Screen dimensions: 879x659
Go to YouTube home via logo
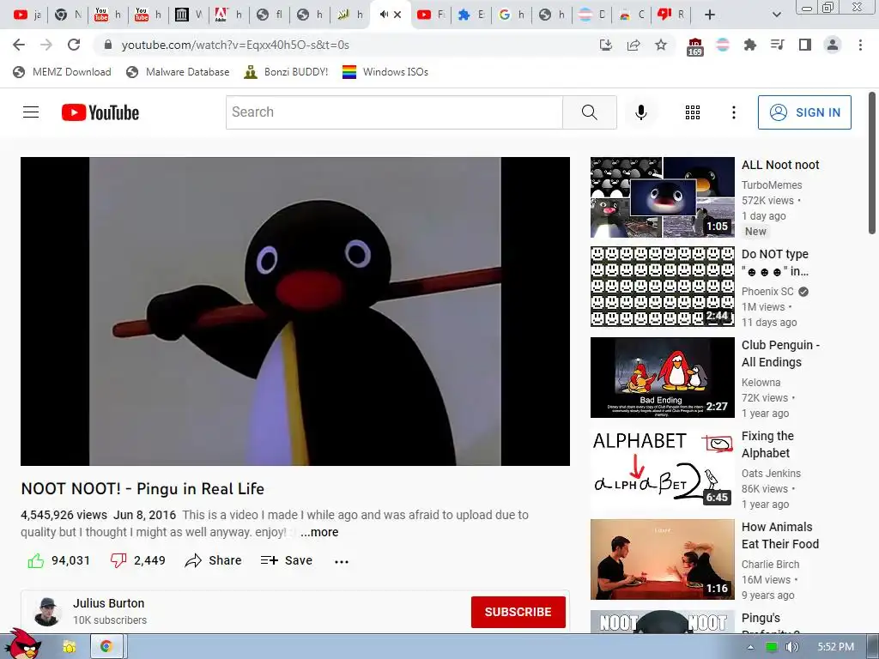click(x=100, y=112)
